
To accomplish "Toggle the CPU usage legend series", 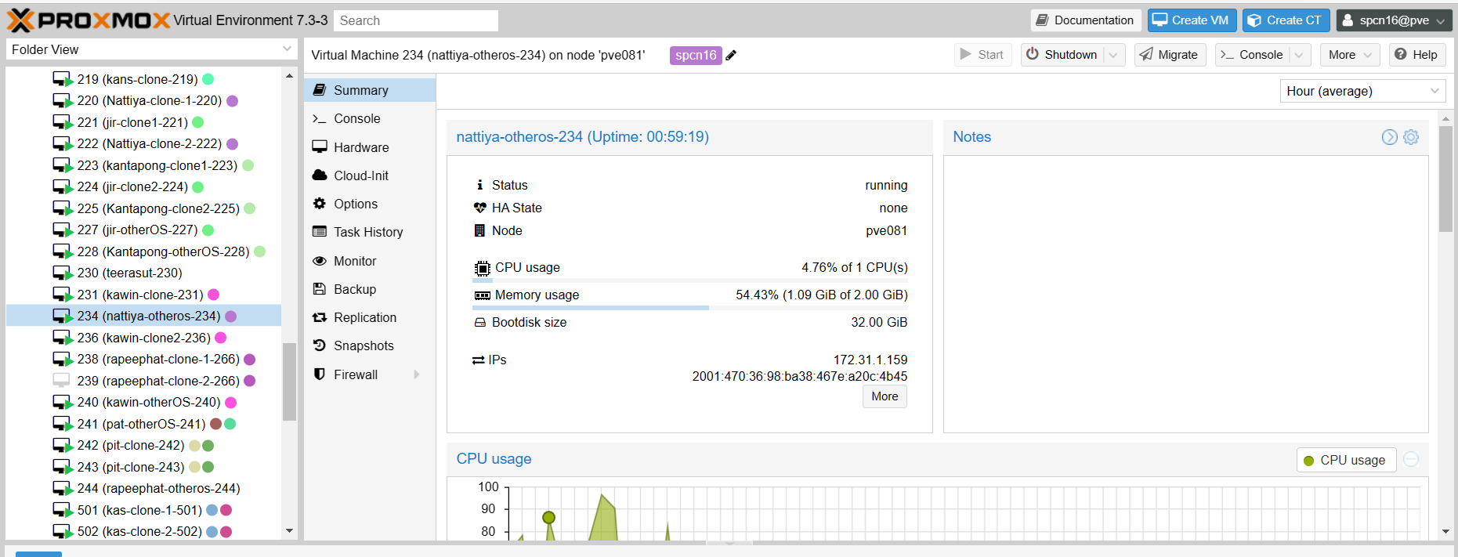I will point(1346,460).
